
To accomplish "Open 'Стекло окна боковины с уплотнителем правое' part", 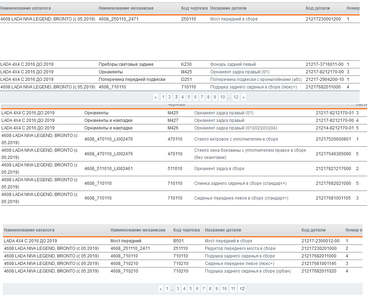I will [x=250, y=154].
